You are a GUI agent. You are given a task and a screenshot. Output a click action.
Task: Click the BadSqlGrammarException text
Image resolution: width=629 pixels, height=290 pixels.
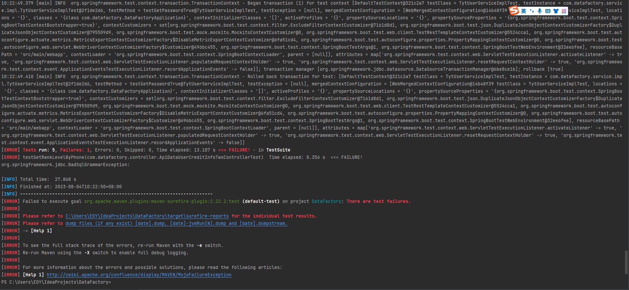[65, 165]
